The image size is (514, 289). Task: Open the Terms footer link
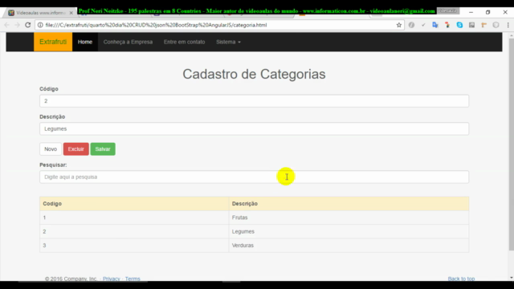coord(133,279)
